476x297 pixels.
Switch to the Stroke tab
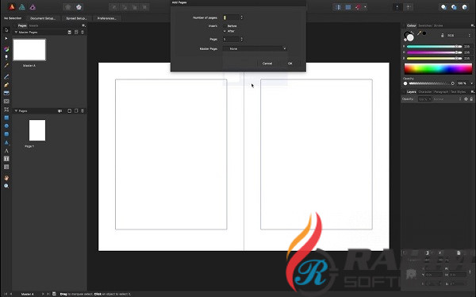click(x=438, y=25)
